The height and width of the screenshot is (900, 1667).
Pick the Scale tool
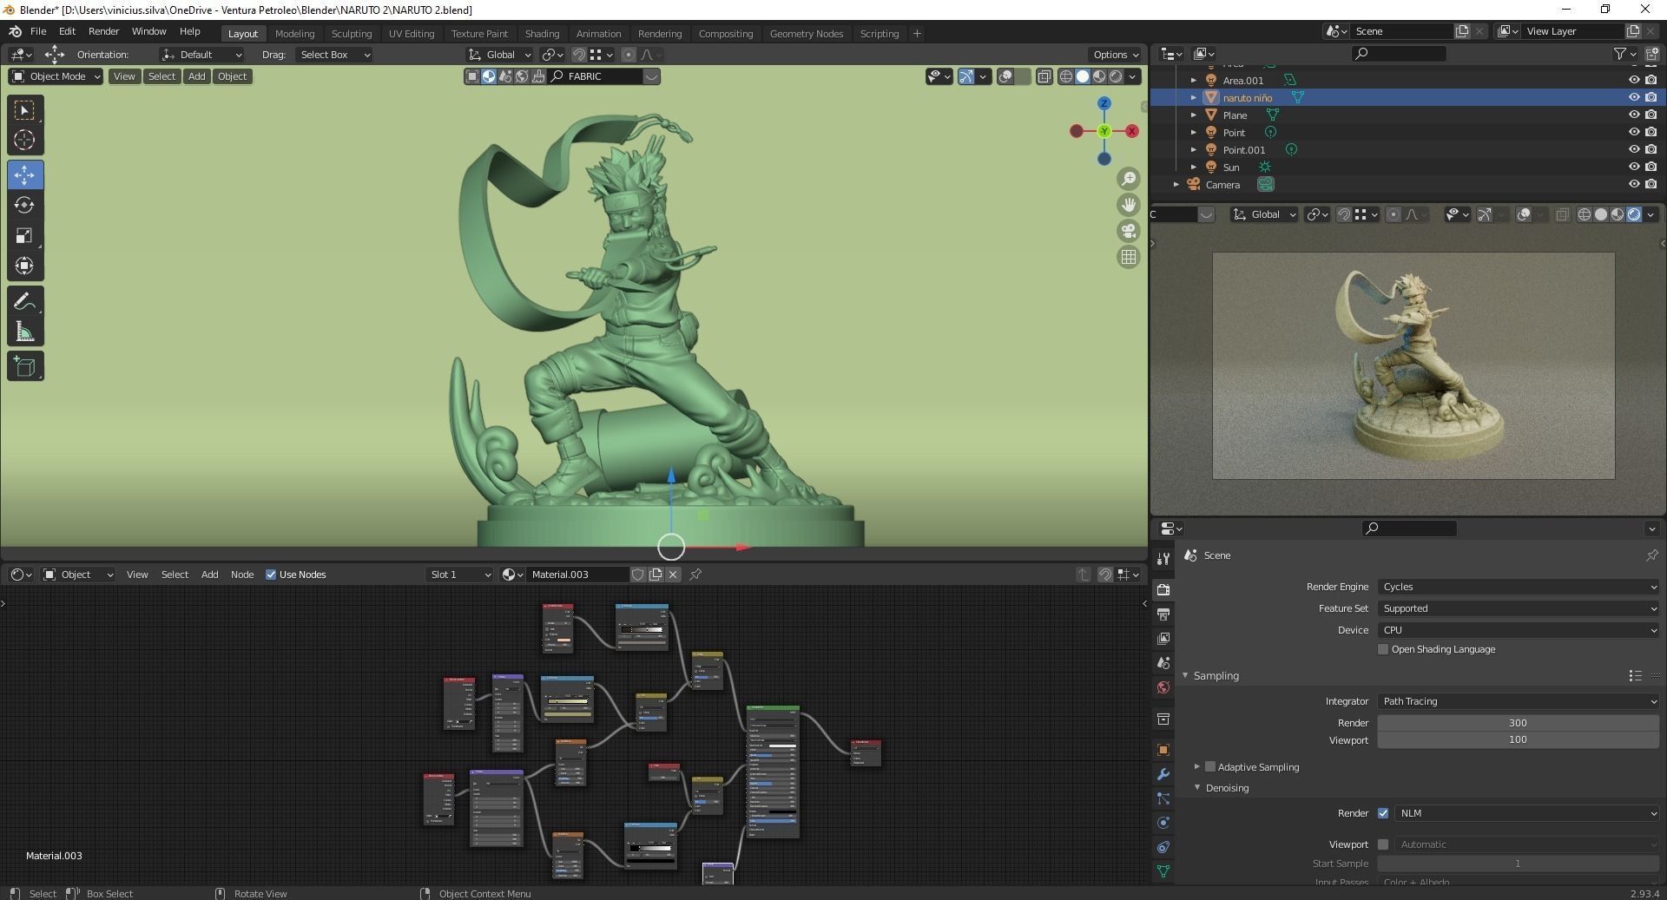24,236
